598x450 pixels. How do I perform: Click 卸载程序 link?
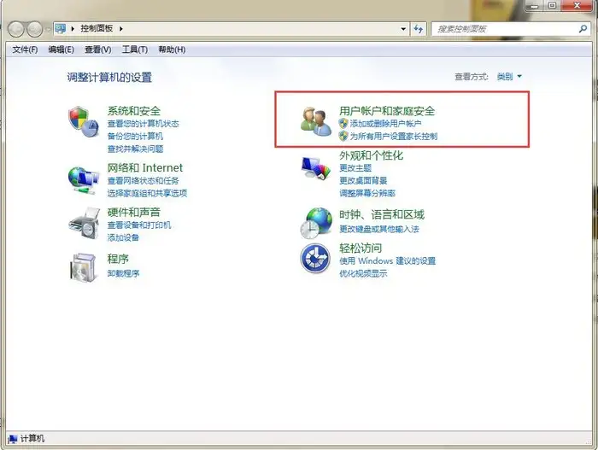123,273
